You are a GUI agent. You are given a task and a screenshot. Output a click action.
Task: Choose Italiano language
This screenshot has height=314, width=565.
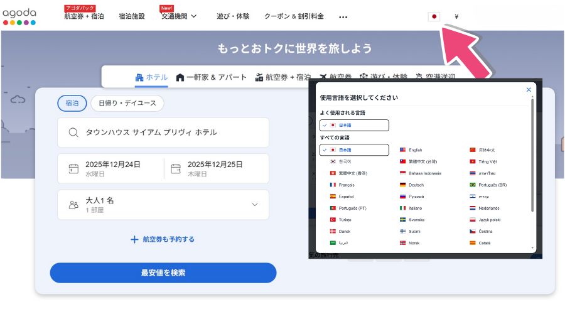click(411, 208)
